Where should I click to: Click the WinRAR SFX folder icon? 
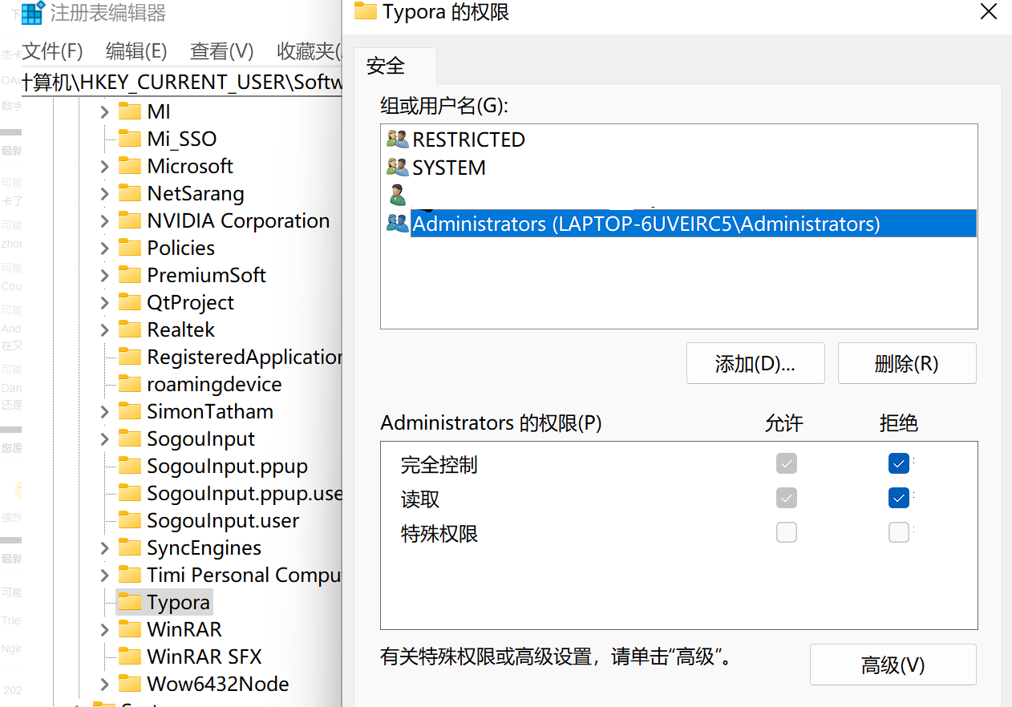[129, 656]
